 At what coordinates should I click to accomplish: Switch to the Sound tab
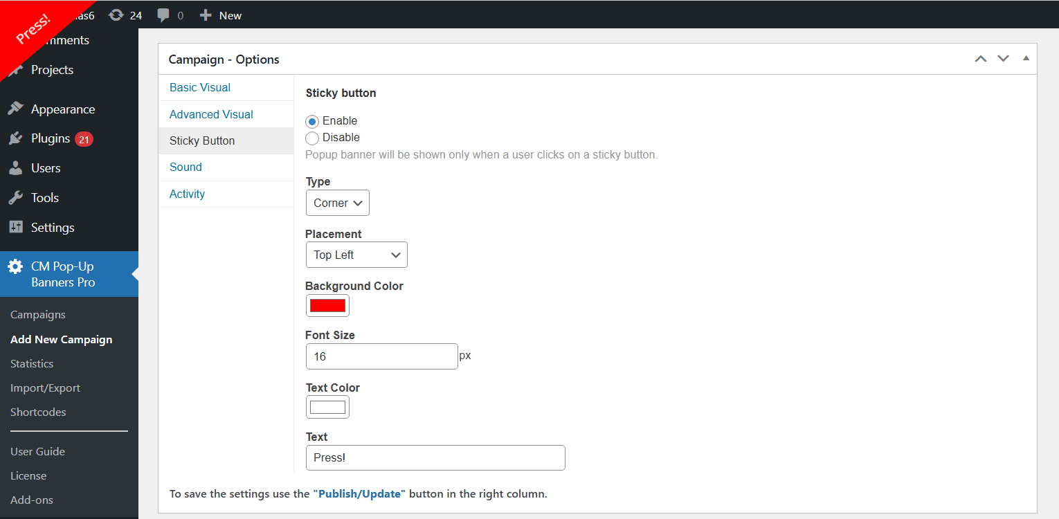[x=185, y=167]
